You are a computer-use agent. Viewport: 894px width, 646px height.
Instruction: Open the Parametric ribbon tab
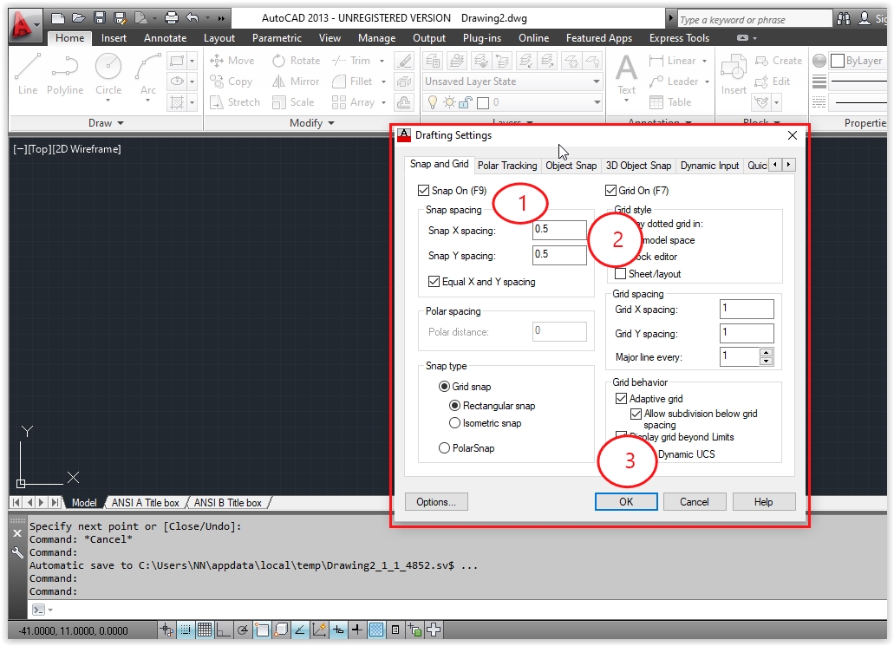(x=277, y=38)
